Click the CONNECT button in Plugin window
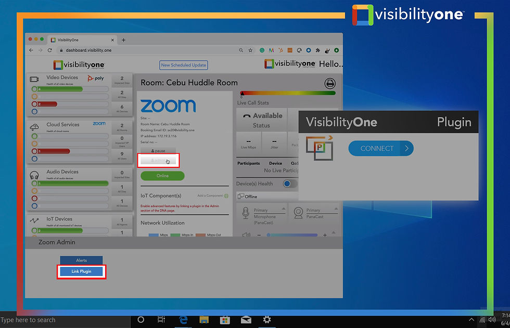The width and height of the screenshot is (510, 328). 381,149
